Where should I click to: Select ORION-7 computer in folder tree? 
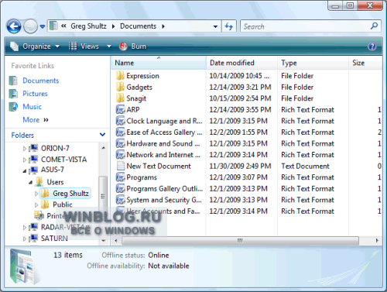click(x=55, y=148)
